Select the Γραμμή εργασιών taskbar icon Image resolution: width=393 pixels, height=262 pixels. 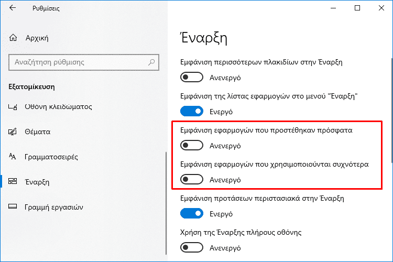[13, 206]
